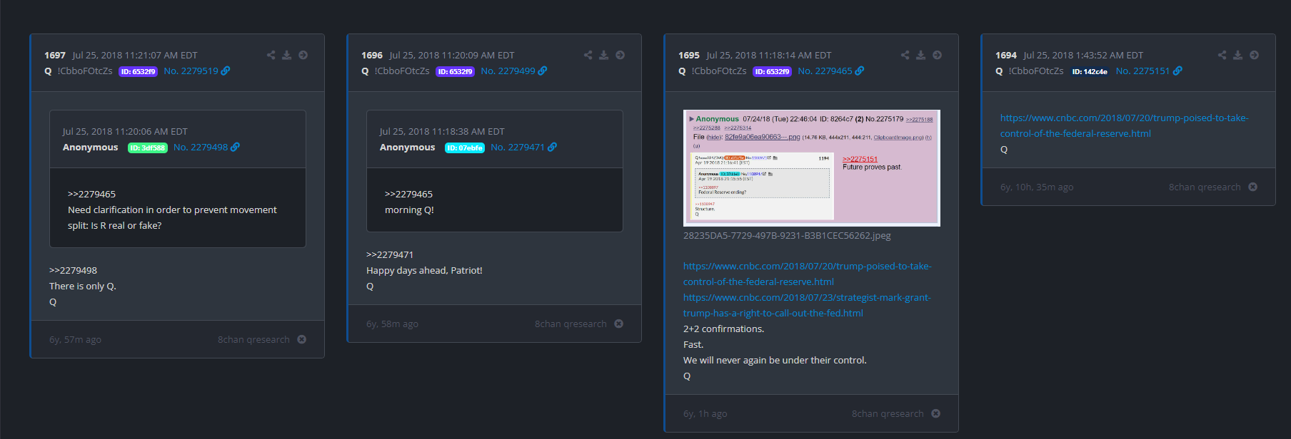The height and width of the screenshot is (439, 1291).
Task: Click '6y, 57m ago' timestamp
Action: click(x=75, y=339)
